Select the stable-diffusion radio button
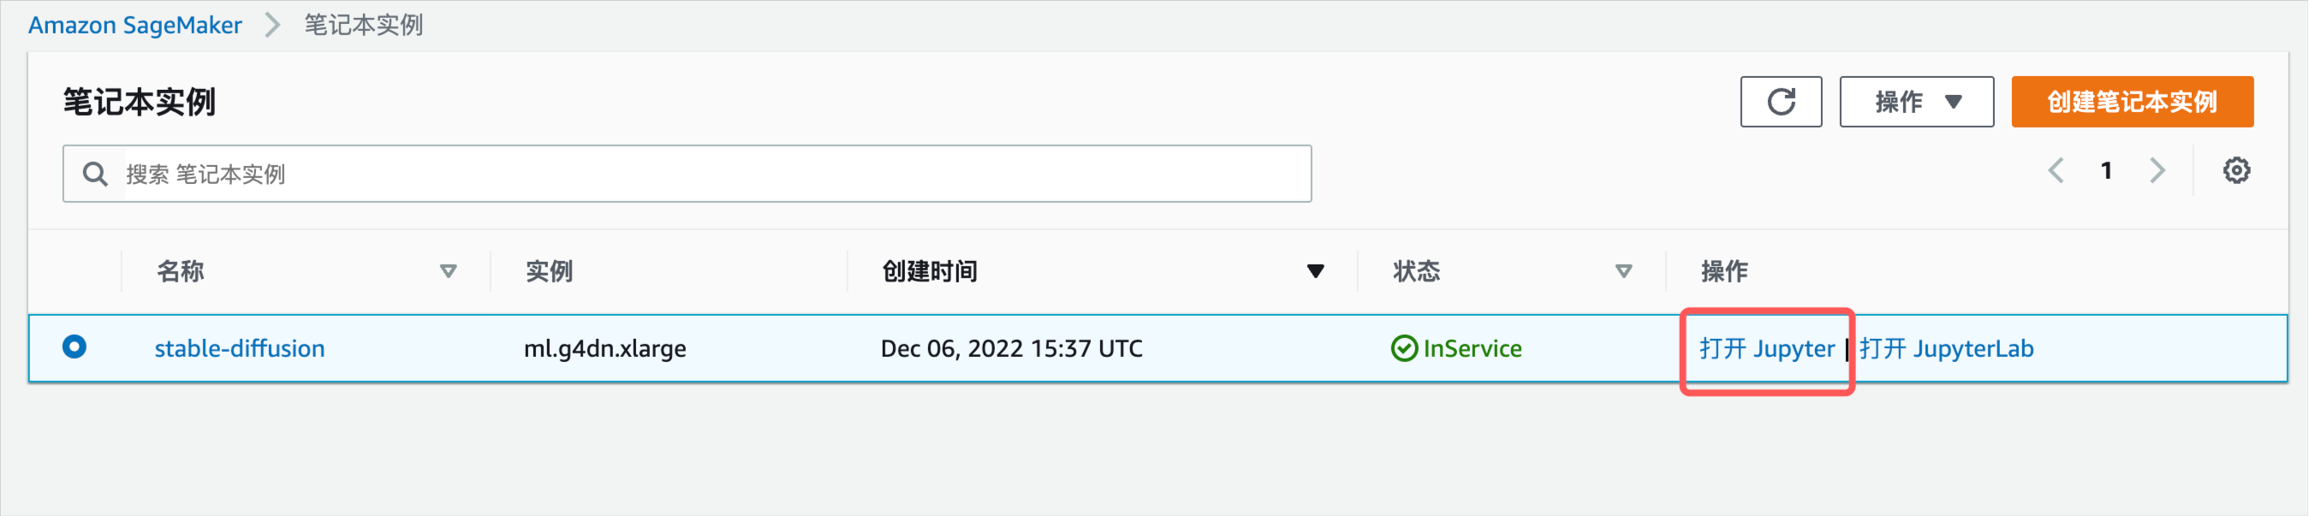Screen dimensions: 2309x516 pyautogui.click(x=74, y=347)
